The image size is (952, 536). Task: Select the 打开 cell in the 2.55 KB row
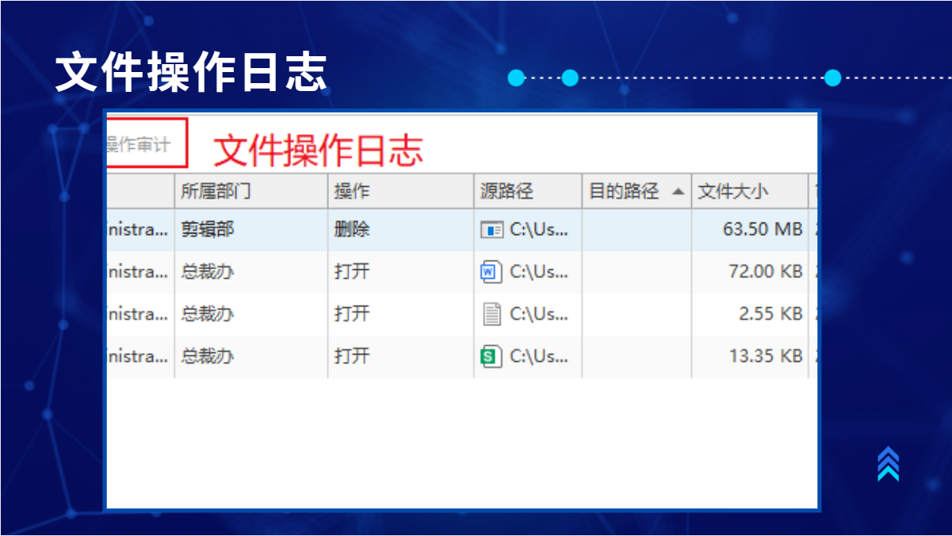352,314
